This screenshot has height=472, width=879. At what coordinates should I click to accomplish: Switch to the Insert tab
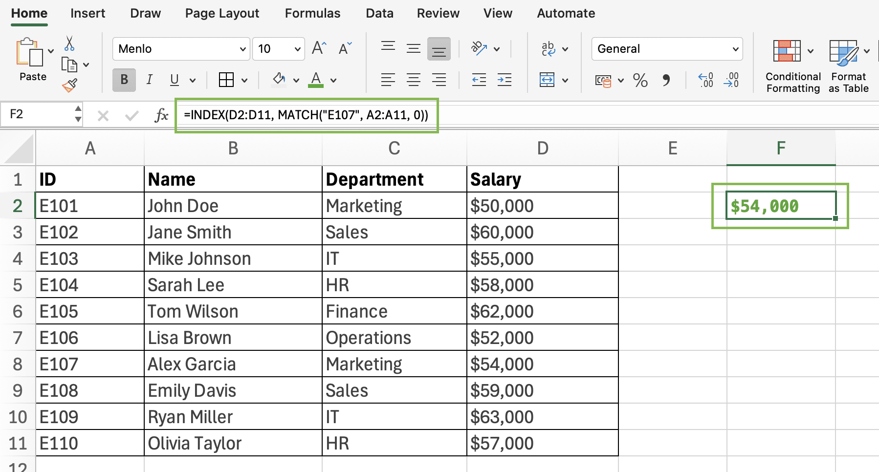(88, 13)
